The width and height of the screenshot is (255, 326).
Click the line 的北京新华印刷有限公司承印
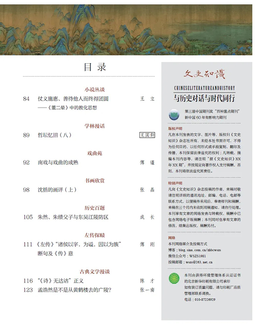click(x=207, y=281)
